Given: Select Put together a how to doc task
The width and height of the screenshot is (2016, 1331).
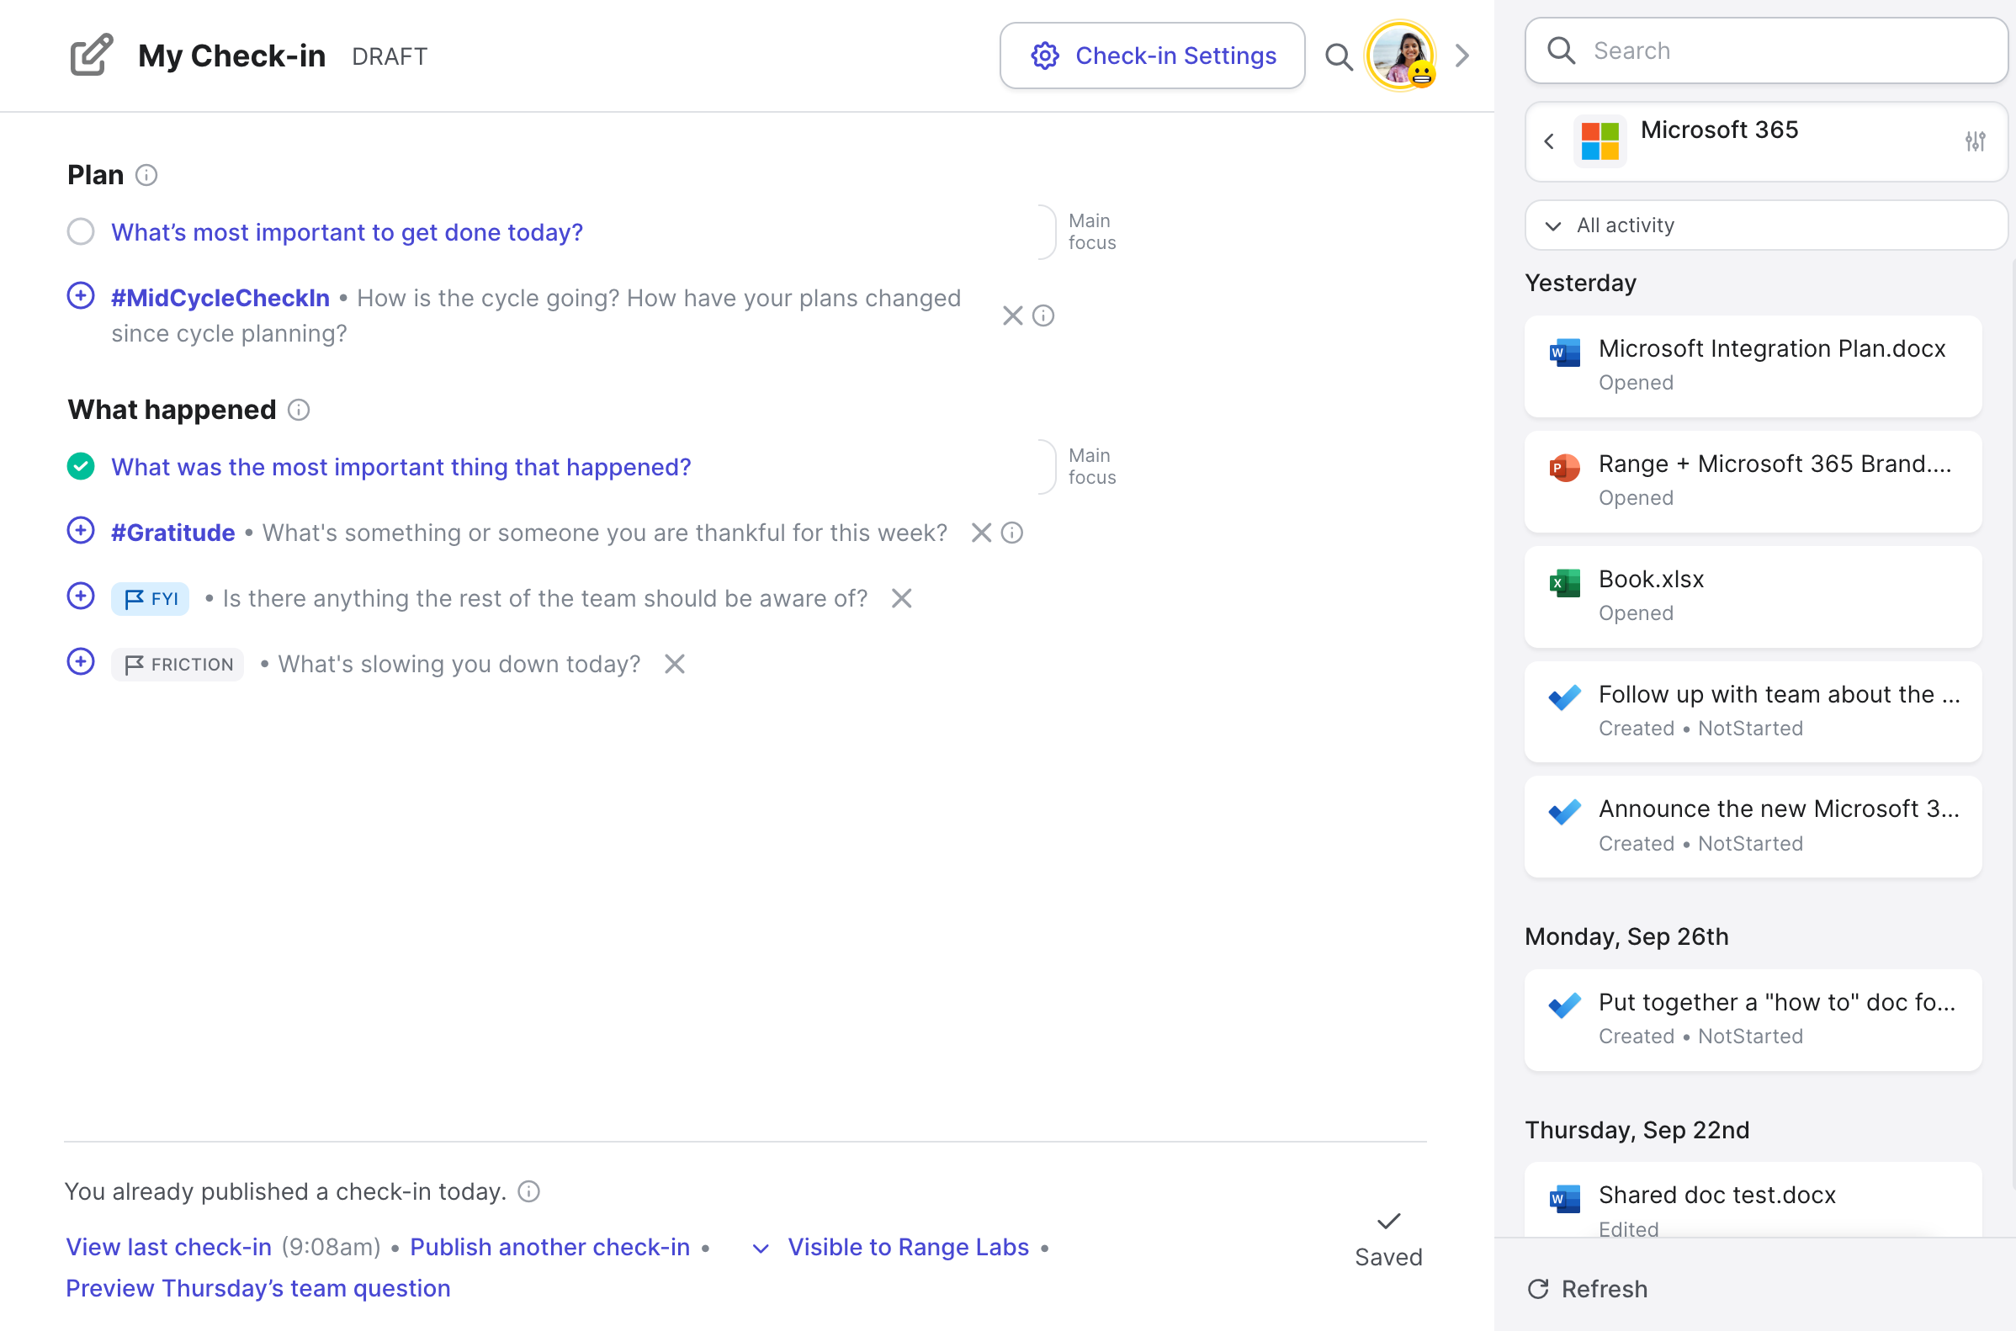Looking at the screenshot, I should click(1753, 1021).
